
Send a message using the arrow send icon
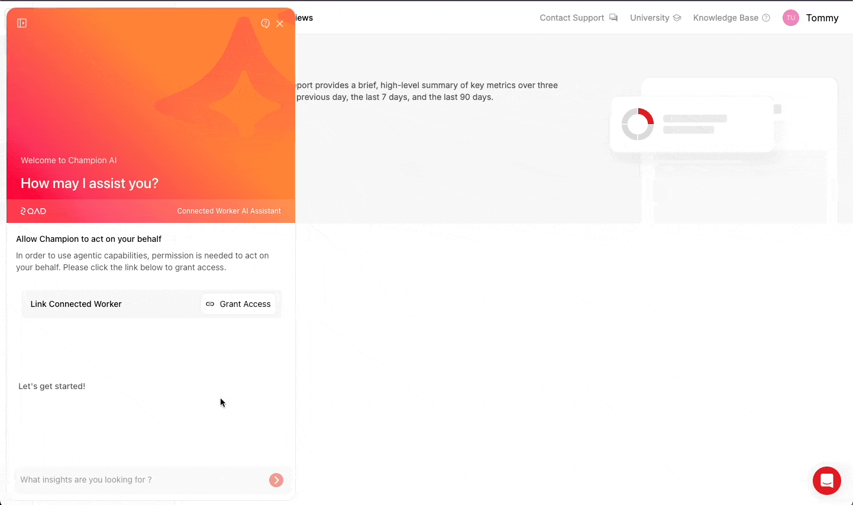click(x=276, y=480)
